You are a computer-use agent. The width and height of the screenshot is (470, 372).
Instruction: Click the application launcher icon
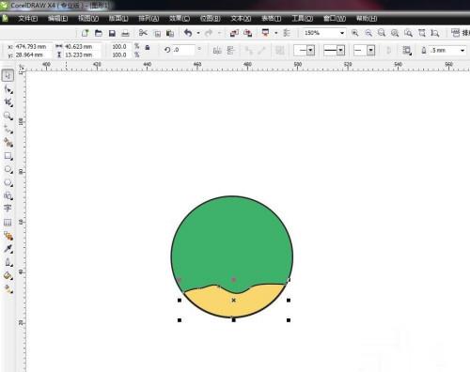(x=265, y=33)
